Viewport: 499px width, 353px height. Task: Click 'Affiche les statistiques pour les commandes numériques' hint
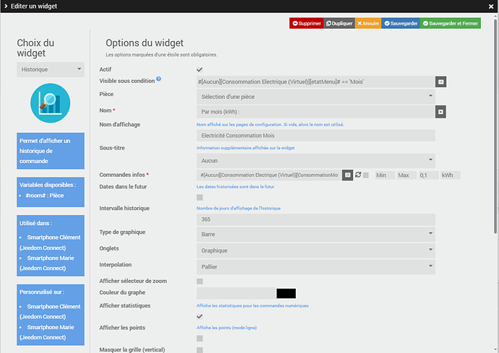pyautogui.click(x=252, y=305)
